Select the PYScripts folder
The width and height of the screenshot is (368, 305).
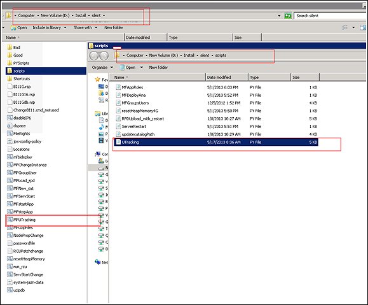tap(18, 63)
